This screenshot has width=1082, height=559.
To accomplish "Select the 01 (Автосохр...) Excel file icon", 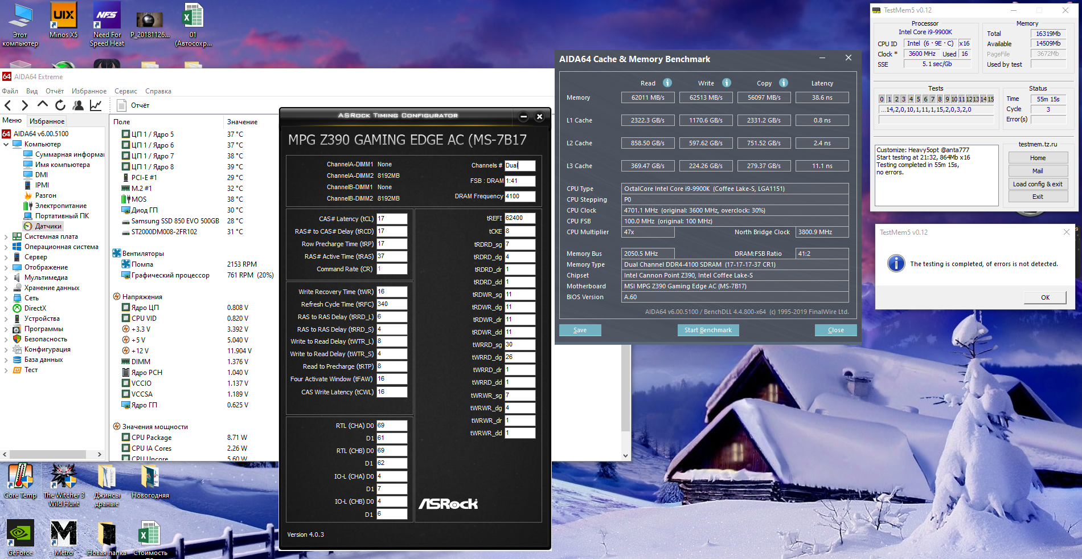I will tap(193, 25).
